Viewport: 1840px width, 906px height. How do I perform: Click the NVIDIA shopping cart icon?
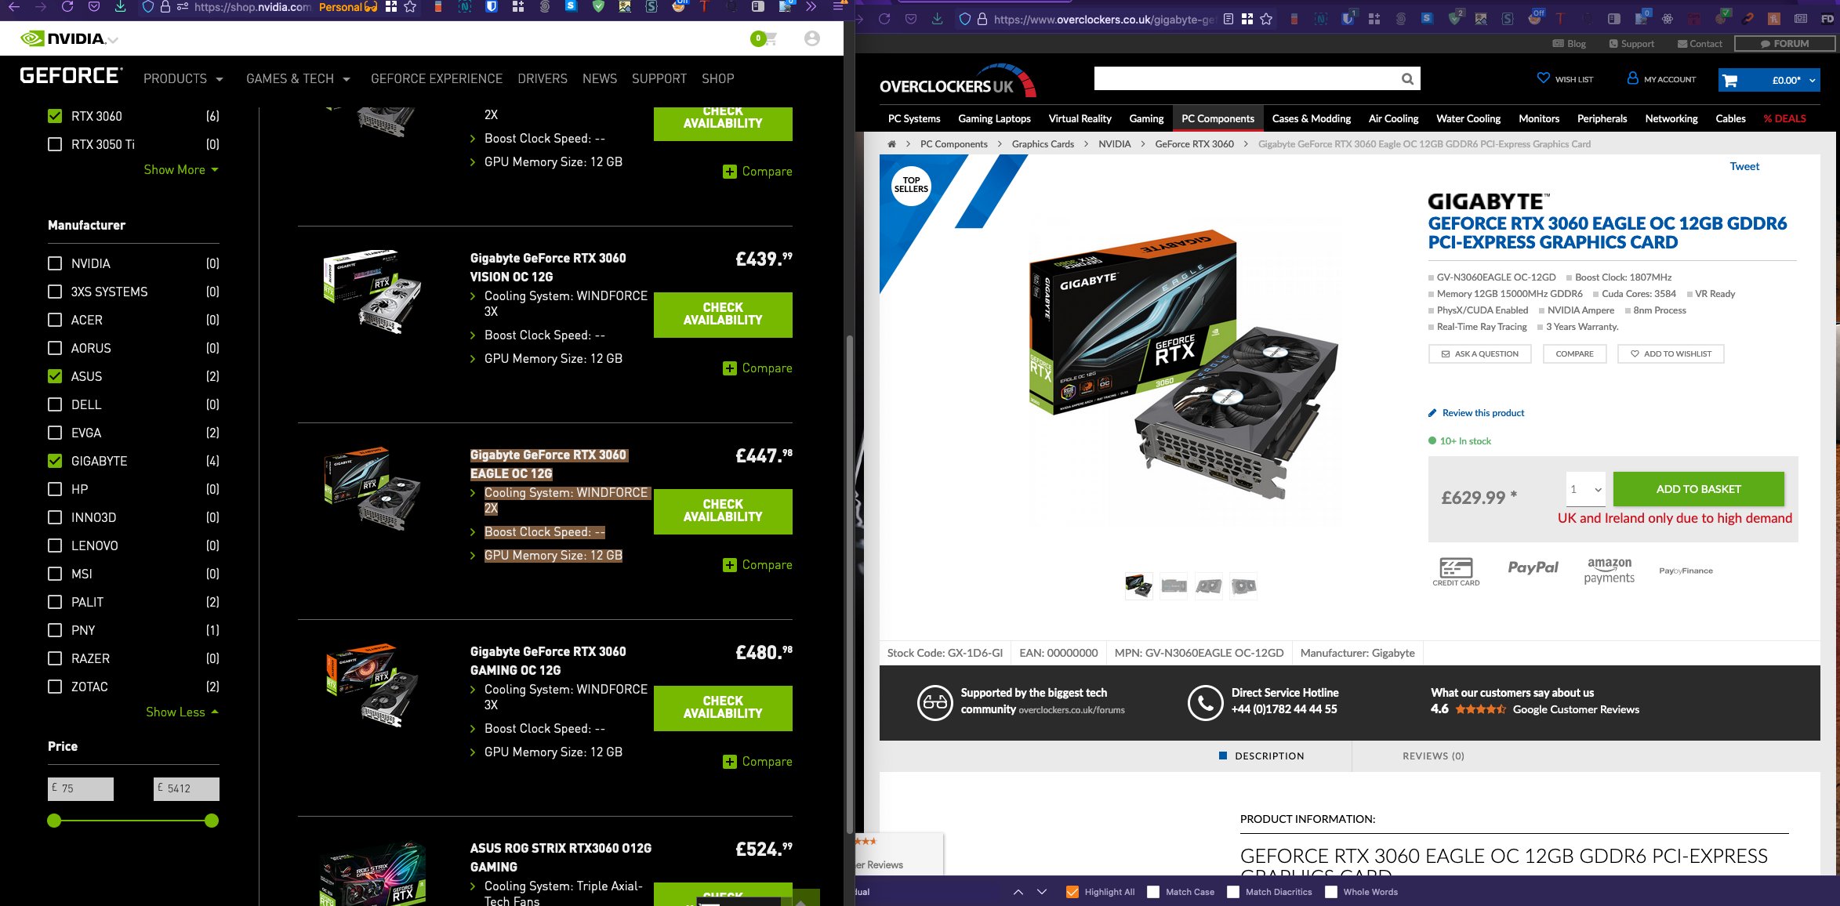click(x=769, y=38)
